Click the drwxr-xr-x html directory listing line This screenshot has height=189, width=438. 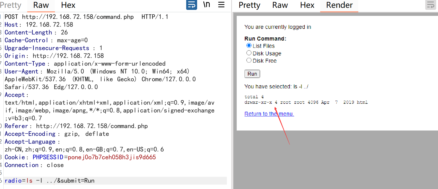[x=306, y=102]
